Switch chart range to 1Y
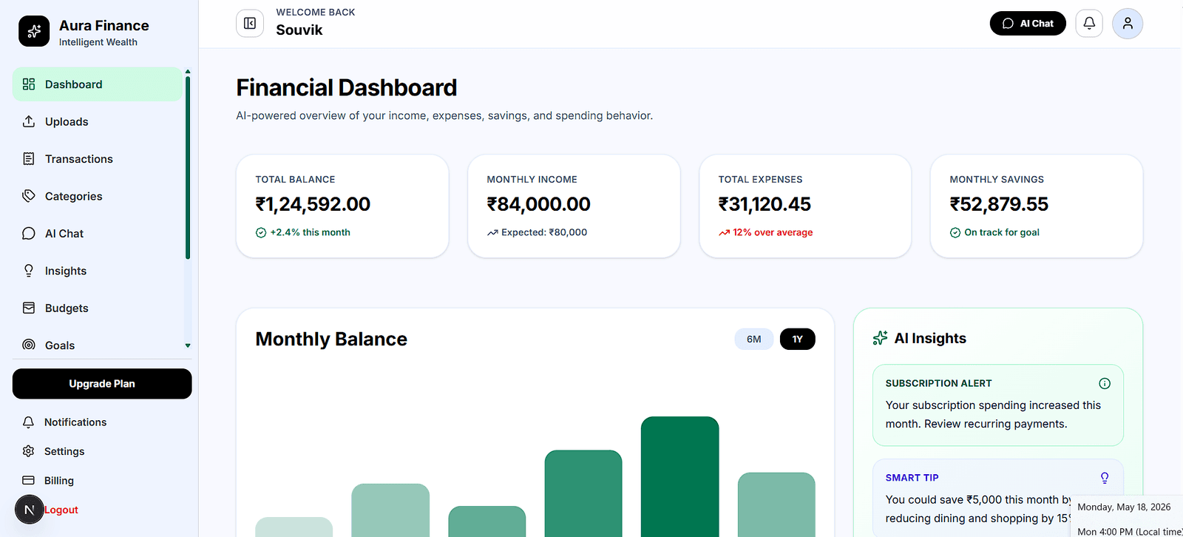 click(x=797, y=339)
